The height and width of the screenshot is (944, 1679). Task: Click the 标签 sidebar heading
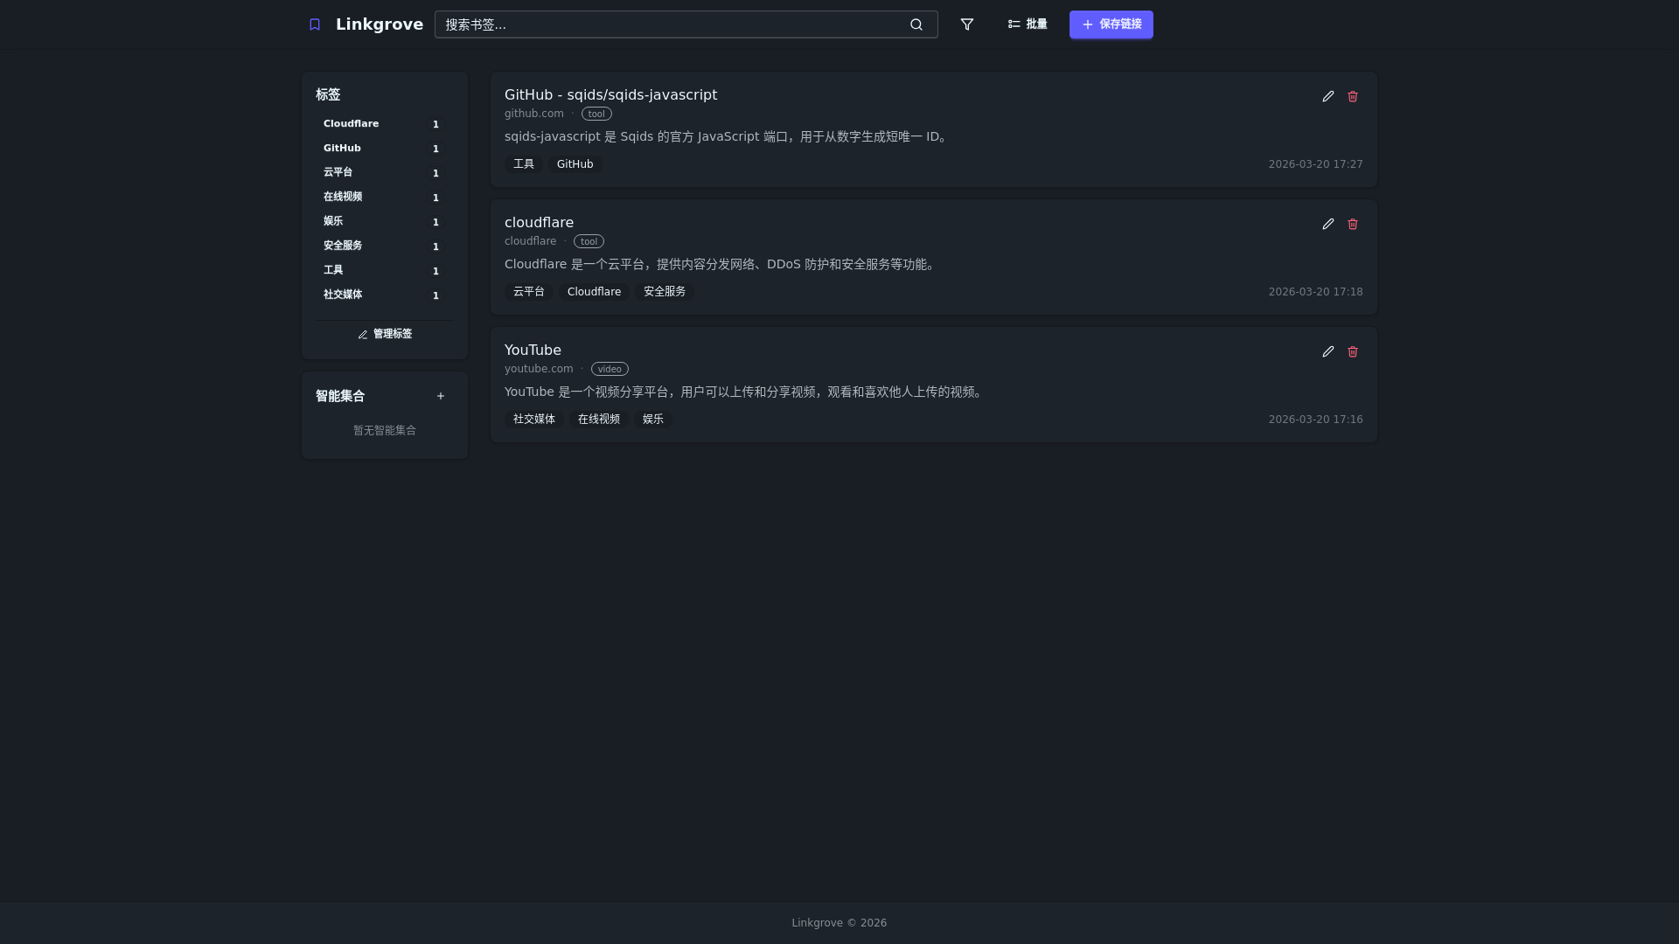(x=328, y=94)
